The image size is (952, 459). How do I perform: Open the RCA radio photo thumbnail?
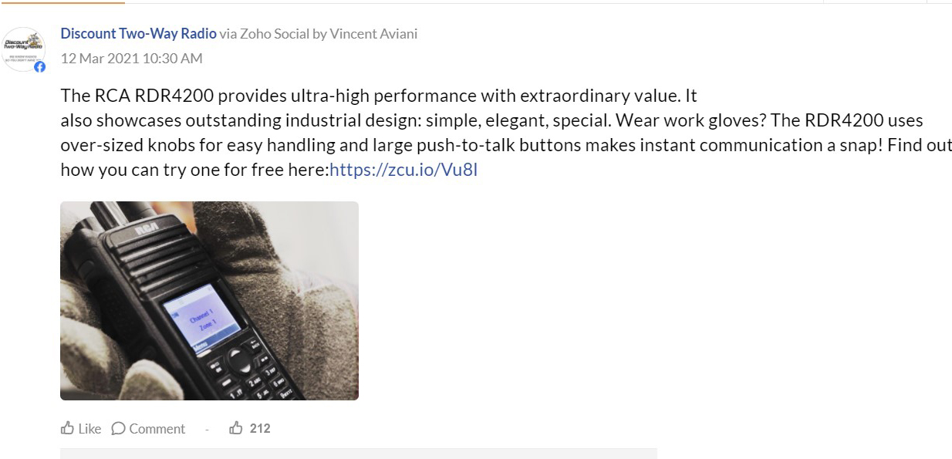point(209,301)
